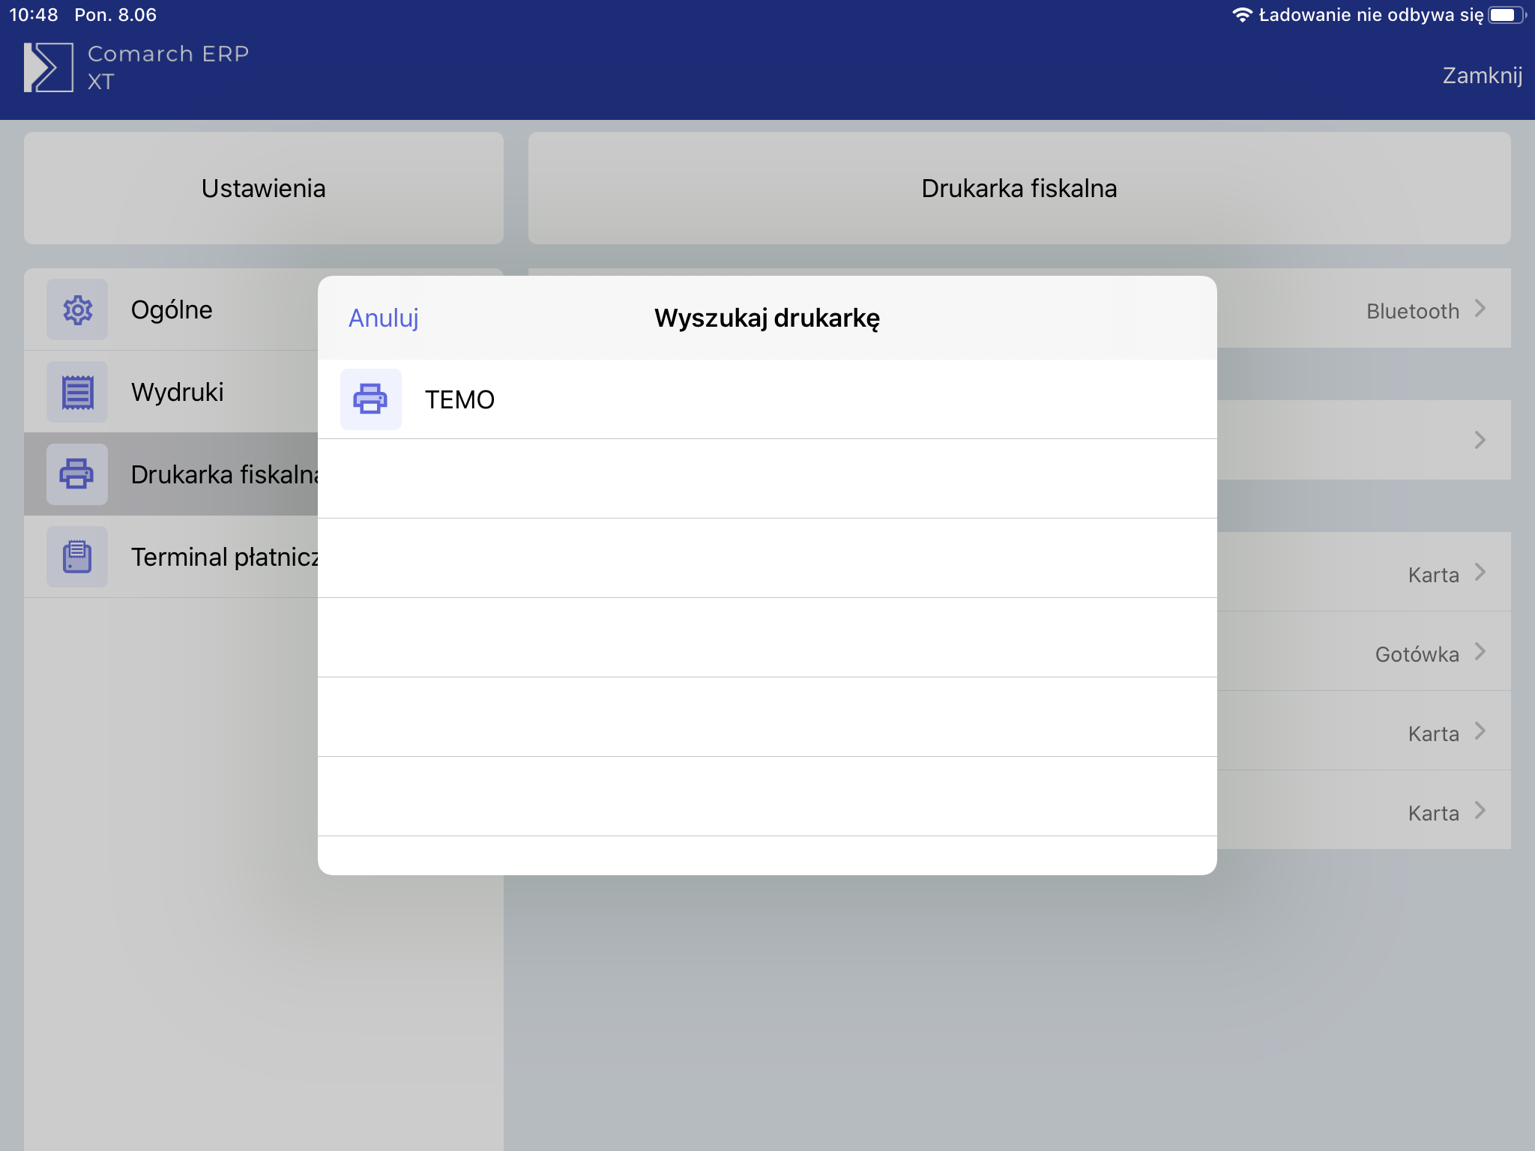Click the Wi-Fi status icon

pos(1241,15)
